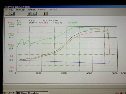126x94 pixels.
Task: Click the yellow door exit icon
Action: [x=45, y=14]
